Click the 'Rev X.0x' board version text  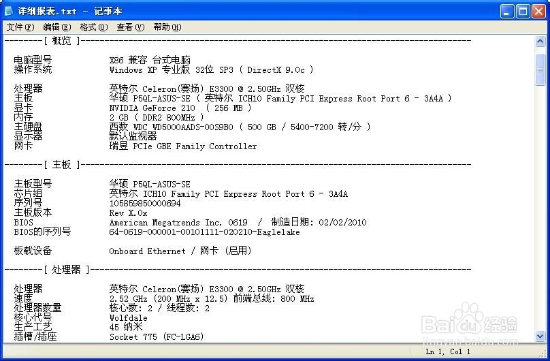pos(128,213)
